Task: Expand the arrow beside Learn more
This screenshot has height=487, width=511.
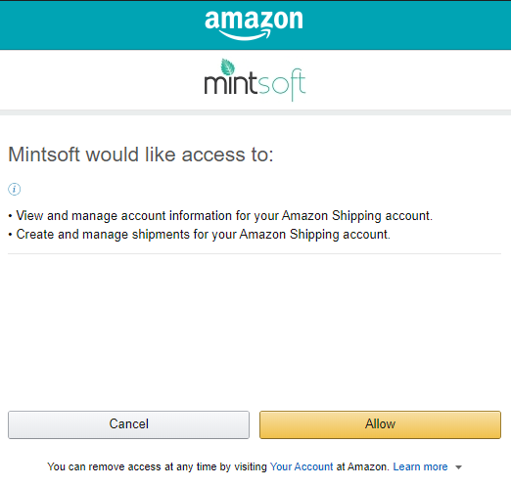Action: pos(458,467)
